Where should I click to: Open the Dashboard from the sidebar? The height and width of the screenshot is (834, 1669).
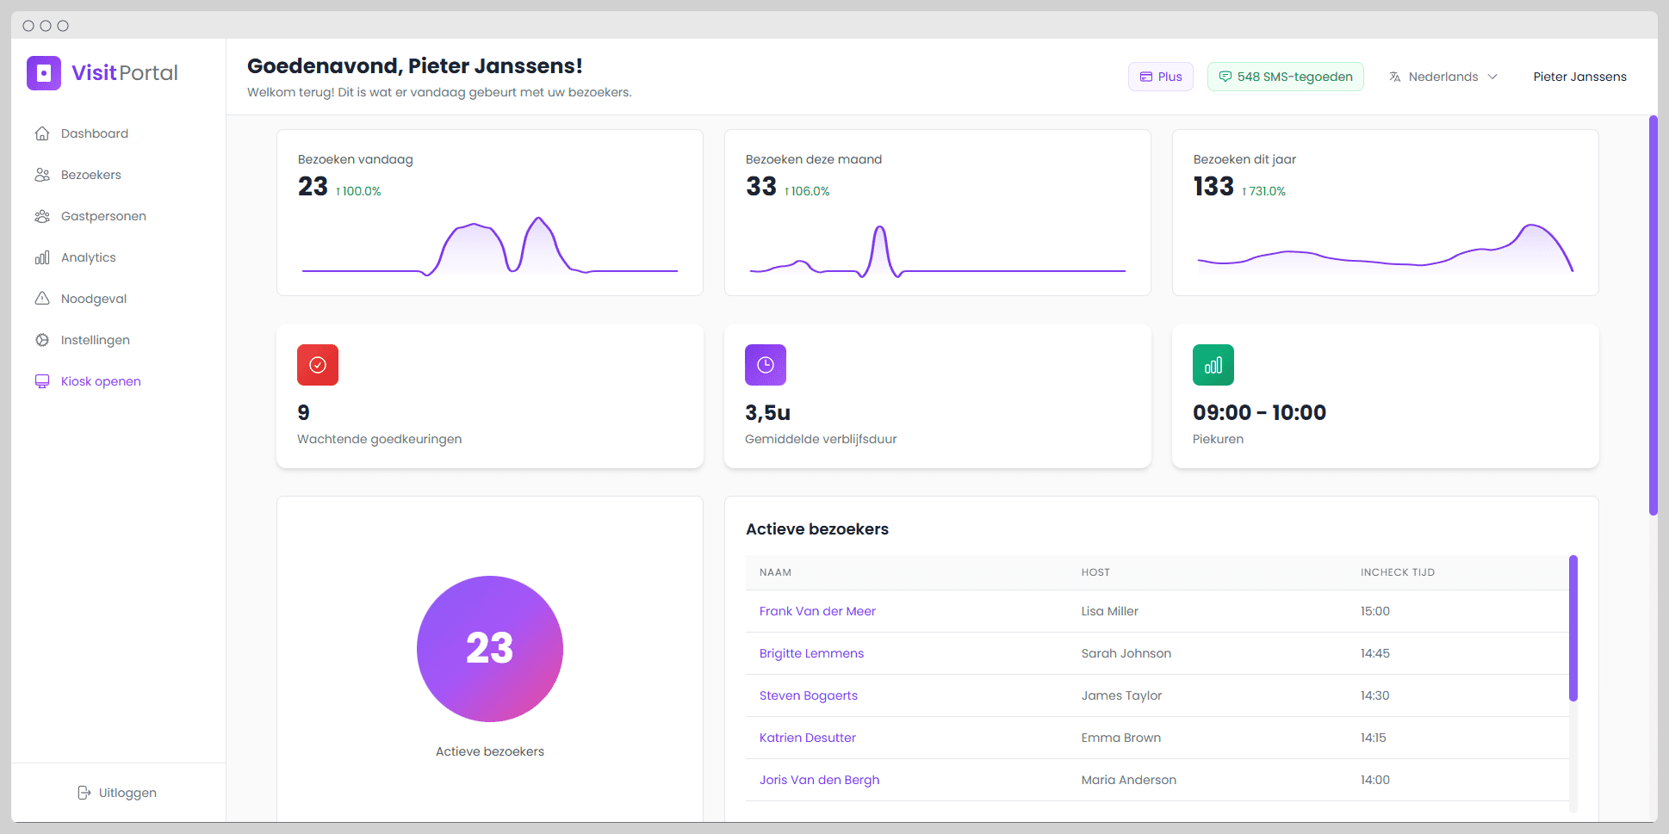[x=42, y=133]
